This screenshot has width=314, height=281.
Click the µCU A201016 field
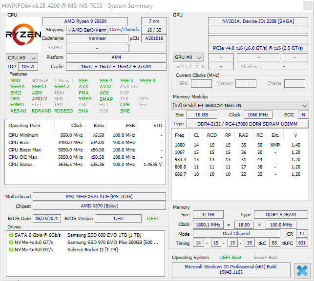pos(154,38)
